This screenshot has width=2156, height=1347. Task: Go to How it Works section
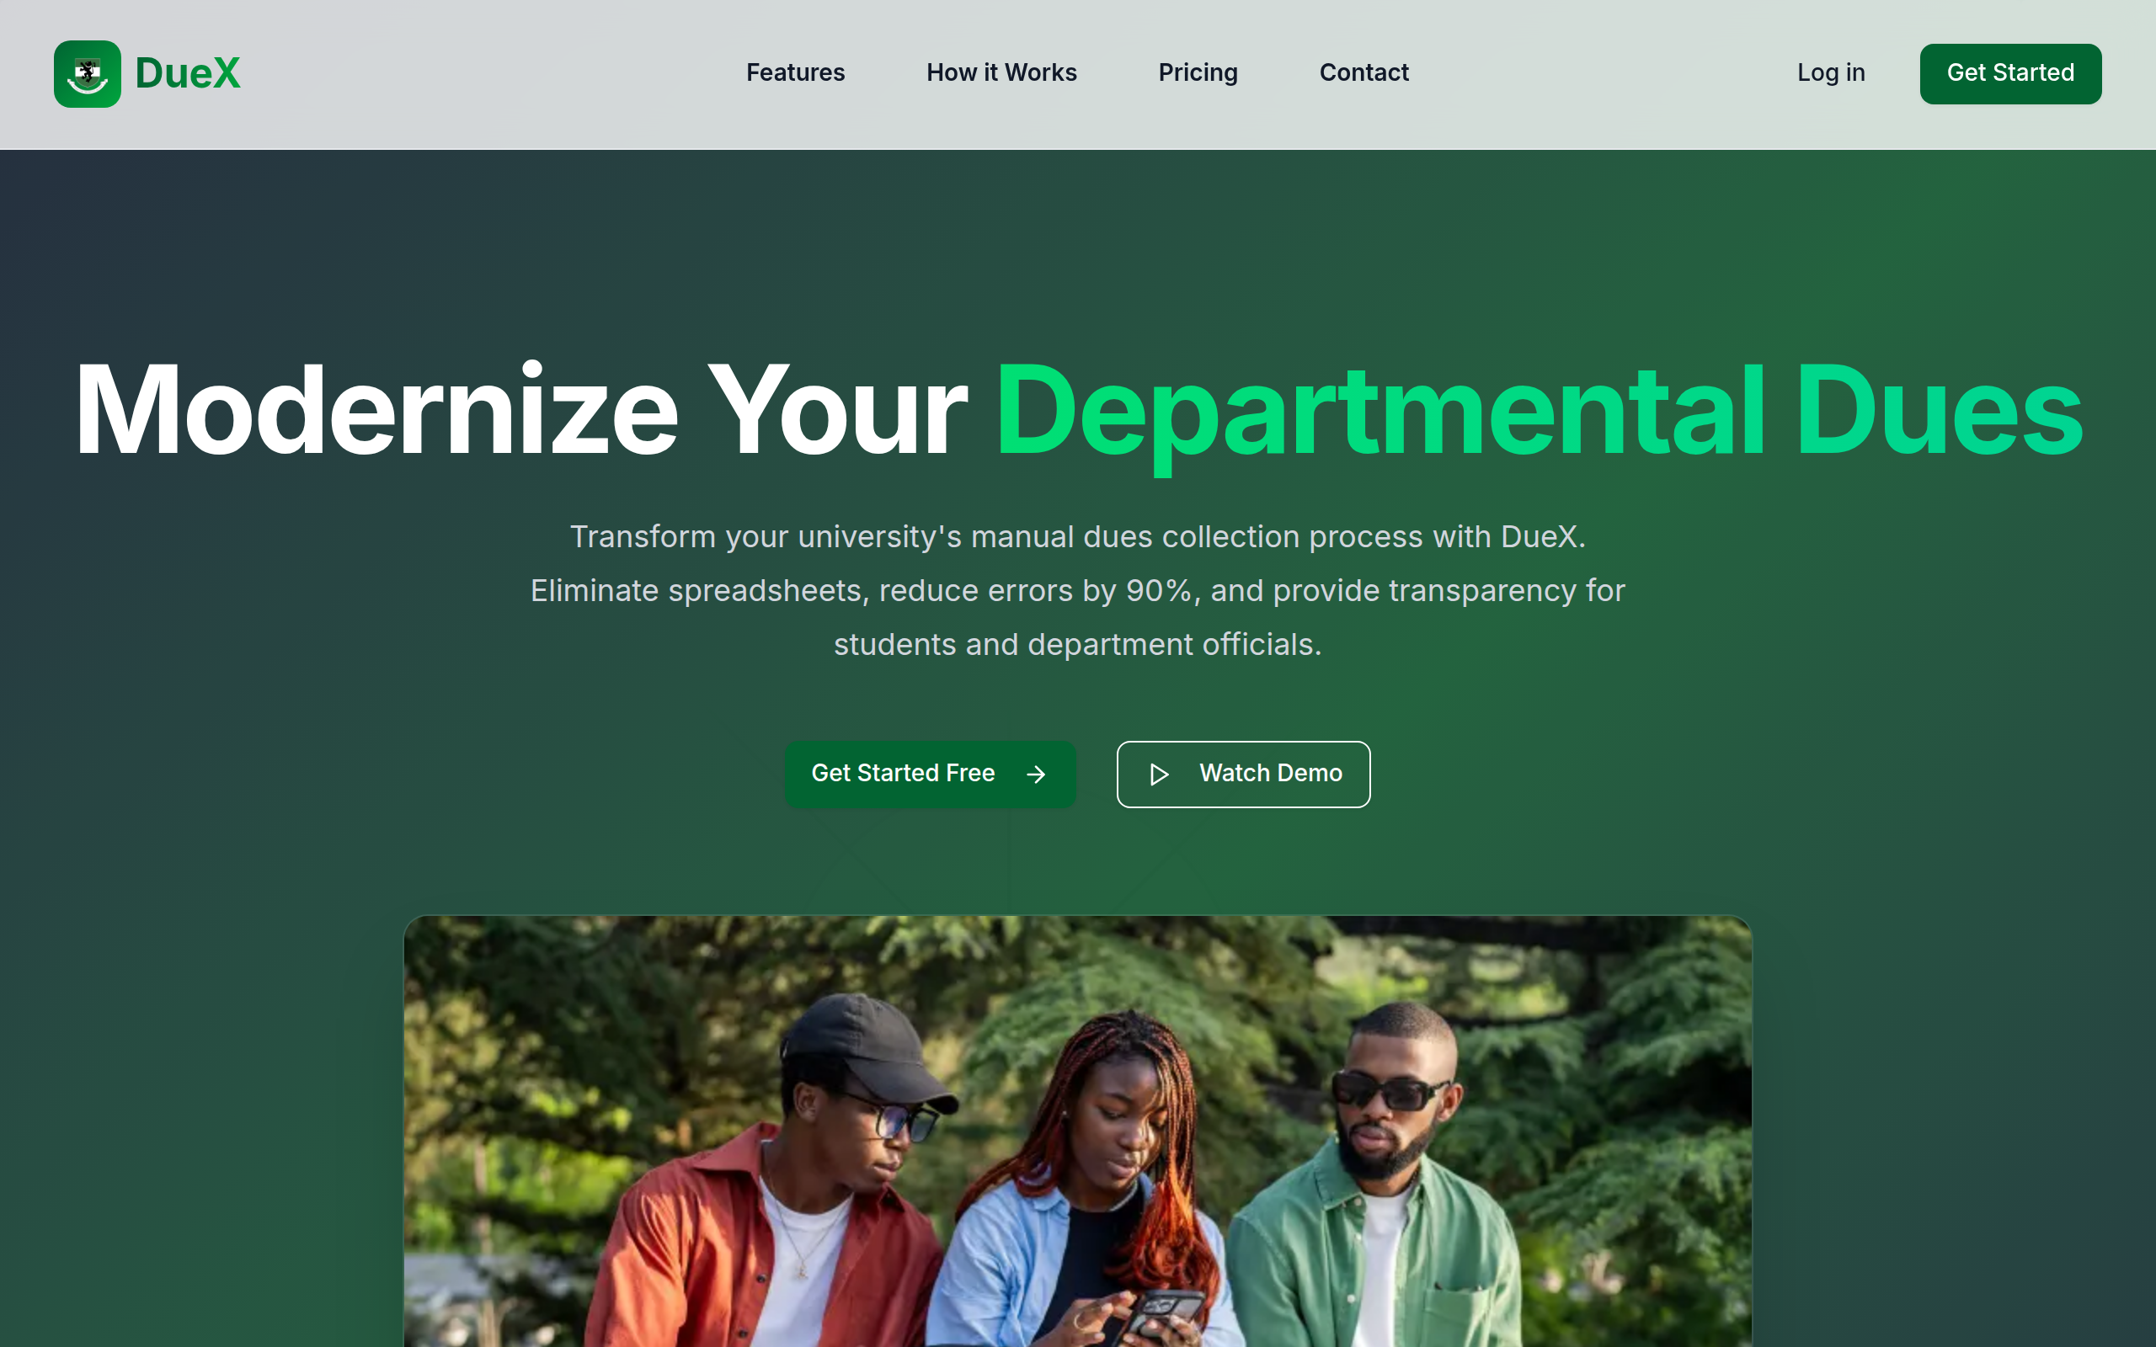(1001, 72)
